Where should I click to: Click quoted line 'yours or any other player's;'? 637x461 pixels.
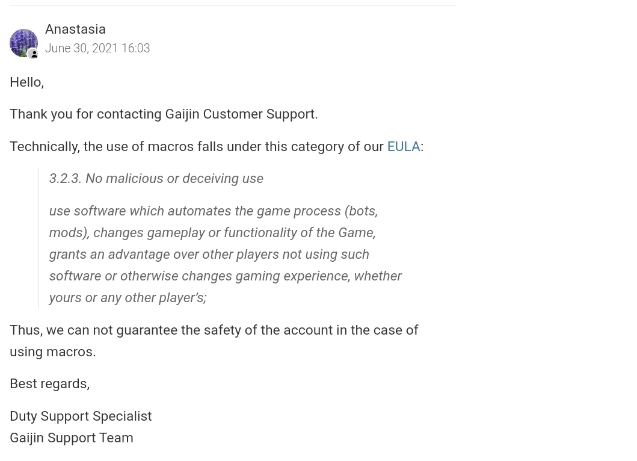click(128, 297)
